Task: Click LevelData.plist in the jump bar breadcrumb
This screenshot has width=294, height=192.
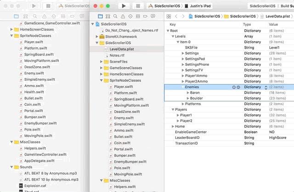Action: (278, 16)
